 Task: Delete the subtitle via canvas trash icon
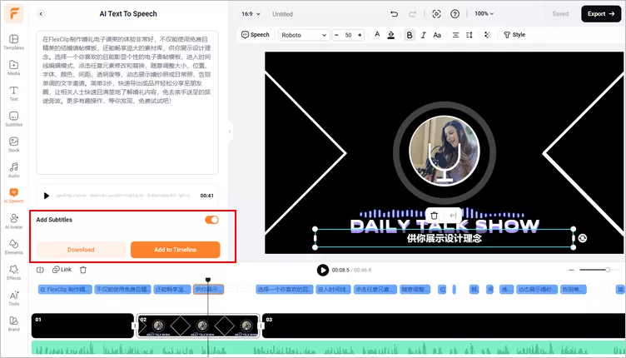click(435, 216)
